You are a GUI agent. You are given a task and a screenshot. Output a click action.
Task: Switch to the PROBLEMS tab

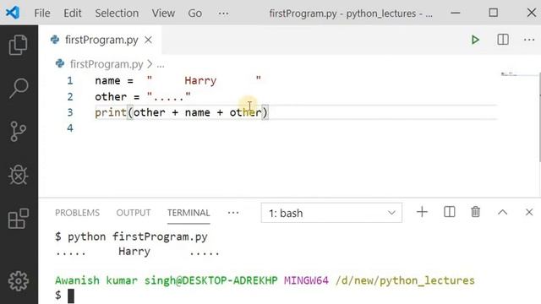(x=77, y=213)
